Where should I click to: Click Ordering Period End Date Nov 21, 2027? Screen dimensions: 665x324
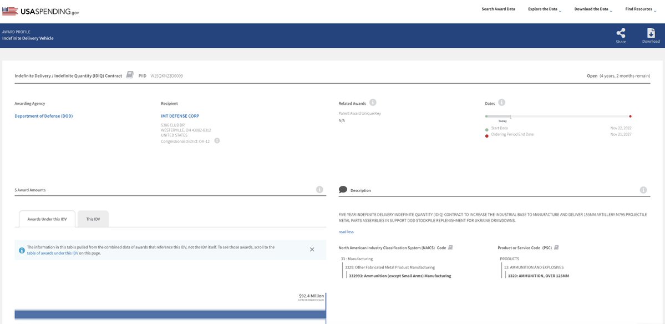(x=621, y=134)
